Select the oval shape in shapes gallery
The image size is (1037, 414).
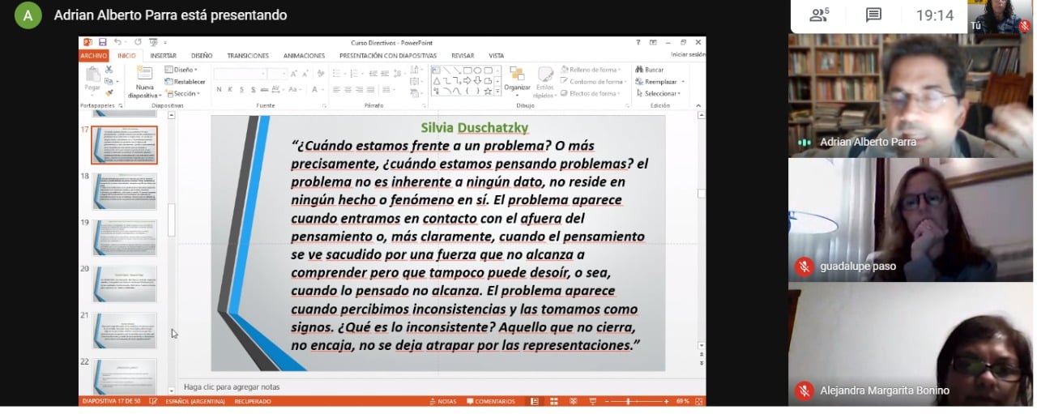(477, 70)
